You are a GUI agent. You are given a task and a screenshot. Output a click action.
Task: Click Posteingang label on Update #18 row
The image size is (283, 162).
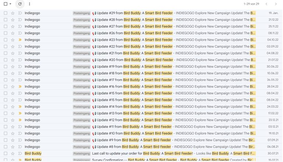click(81, 73)
